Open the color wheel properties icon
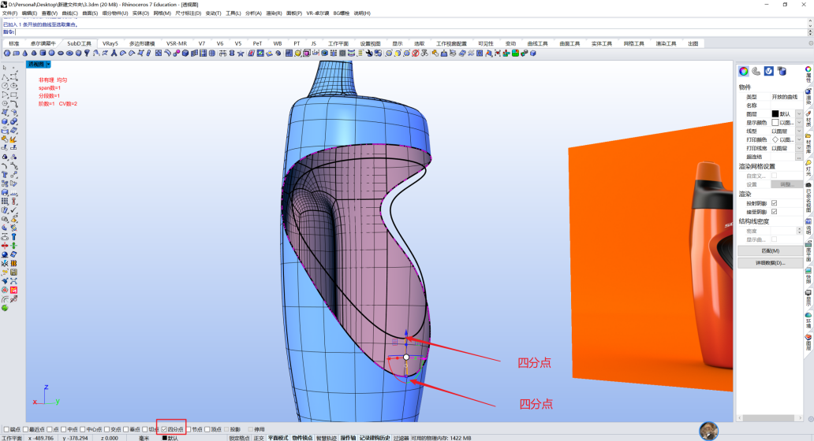This screenshot has width=814, height=441. 743,71
